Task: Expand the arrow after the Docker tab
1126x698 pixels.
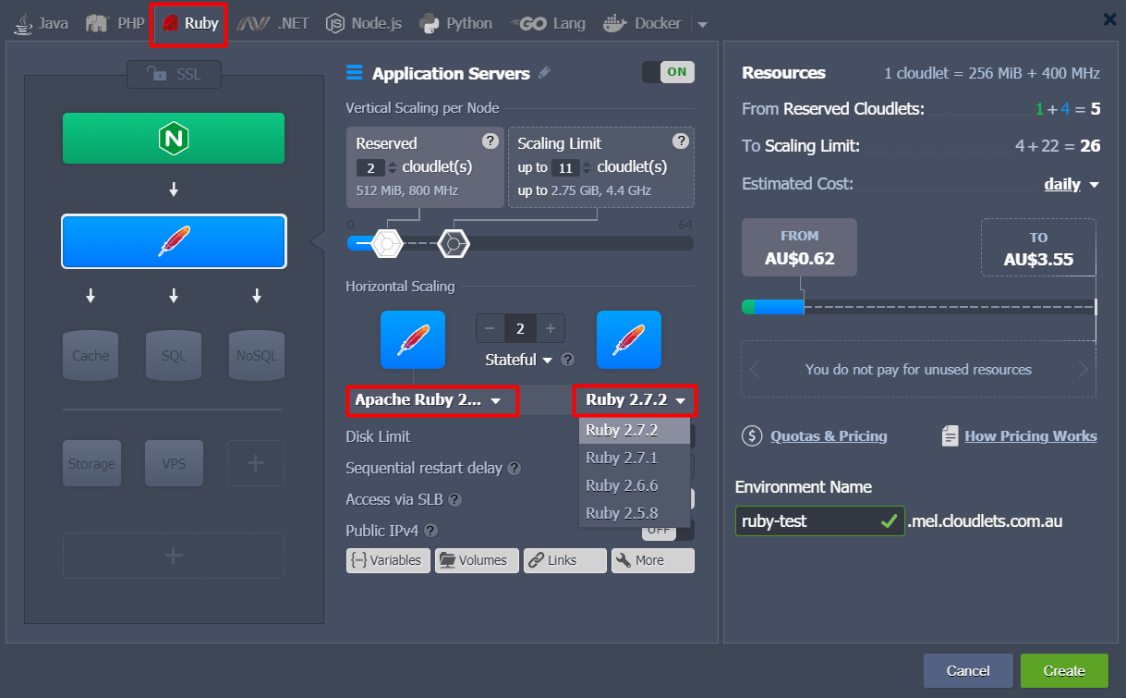Action: point(701,24)
